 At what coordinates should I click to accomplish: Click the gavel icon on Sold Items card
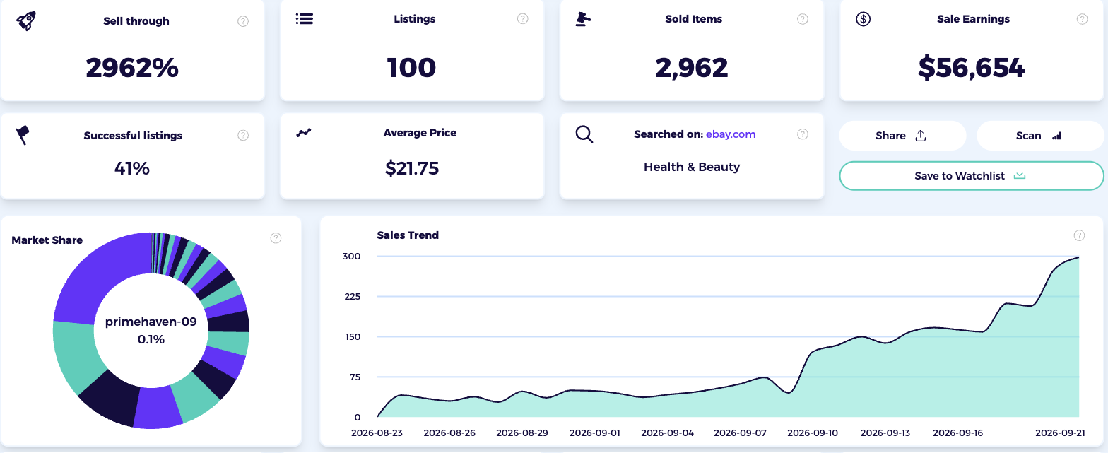[583, 19]
